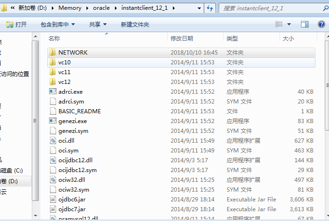Click the adrci.sym file icon
The image size is (329, 221).
click(53, 101)
